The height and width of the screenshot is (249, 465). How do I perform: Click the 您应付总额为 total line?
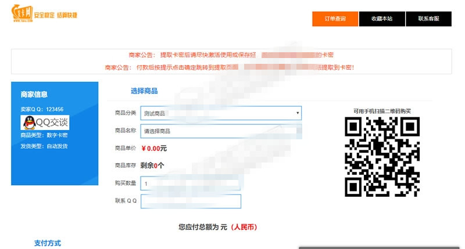pos(218,227)
